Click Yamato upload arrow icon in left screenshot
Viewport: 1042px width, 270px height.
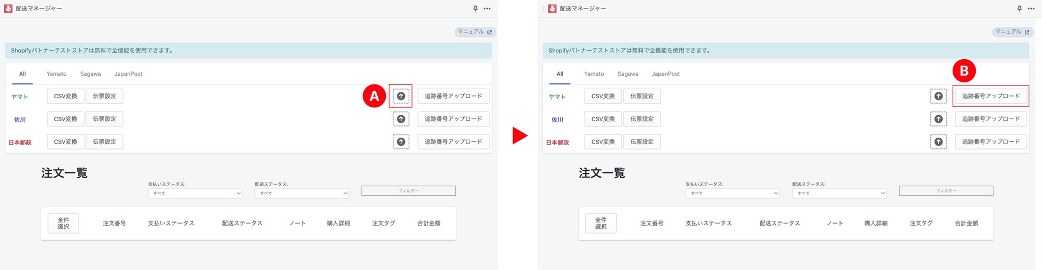[x=401, y=96]
